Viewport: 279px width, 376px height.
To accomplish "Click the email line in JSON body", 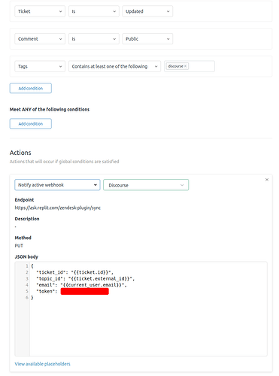I will tap(81, 285).
